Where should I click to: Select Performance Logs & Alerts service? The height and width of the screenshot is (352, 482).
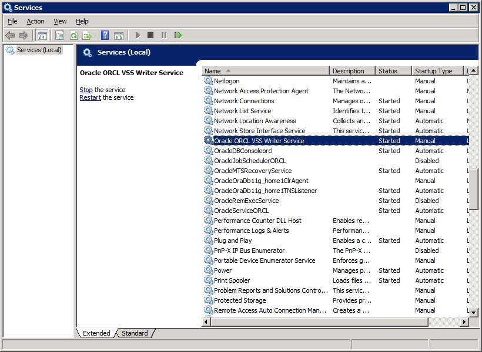tap(336, 231)
